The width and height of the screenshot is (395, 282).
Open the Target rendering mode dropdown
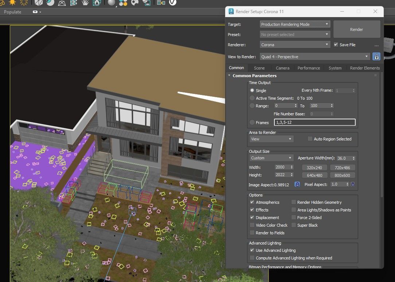(x=295, y=24)
